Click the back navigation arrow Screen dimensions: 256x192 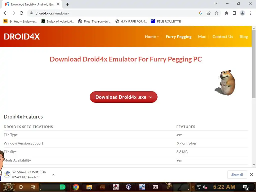point(5,13)
